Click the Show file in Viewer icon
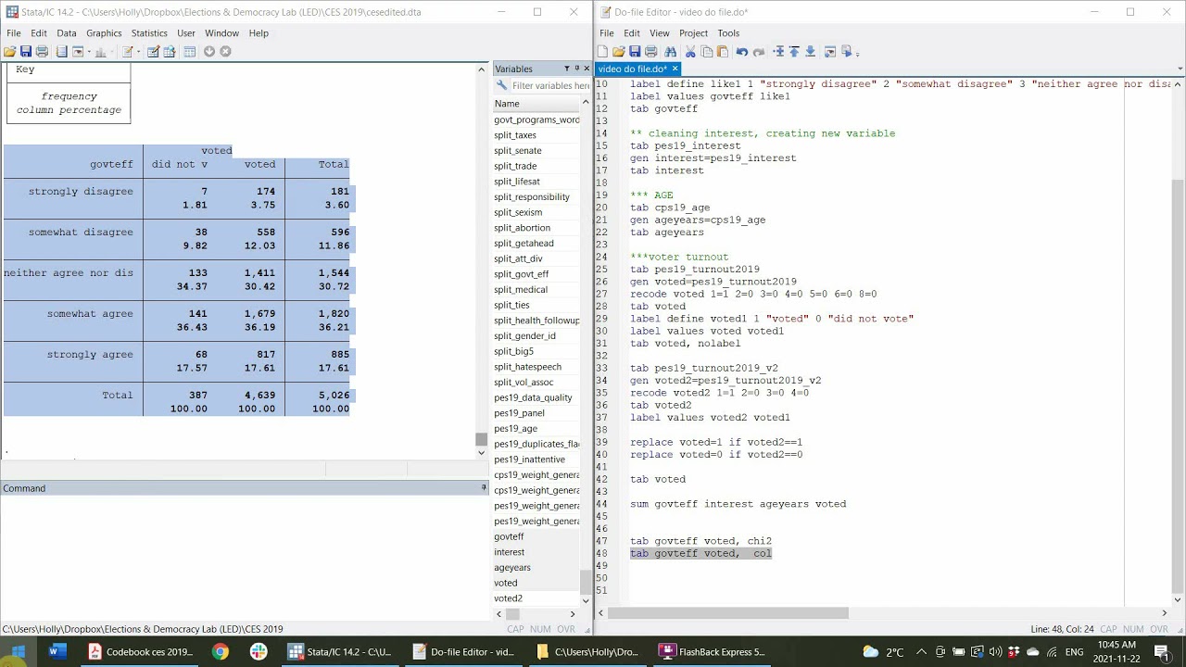 pyautogui.click(x=830, y=52)
